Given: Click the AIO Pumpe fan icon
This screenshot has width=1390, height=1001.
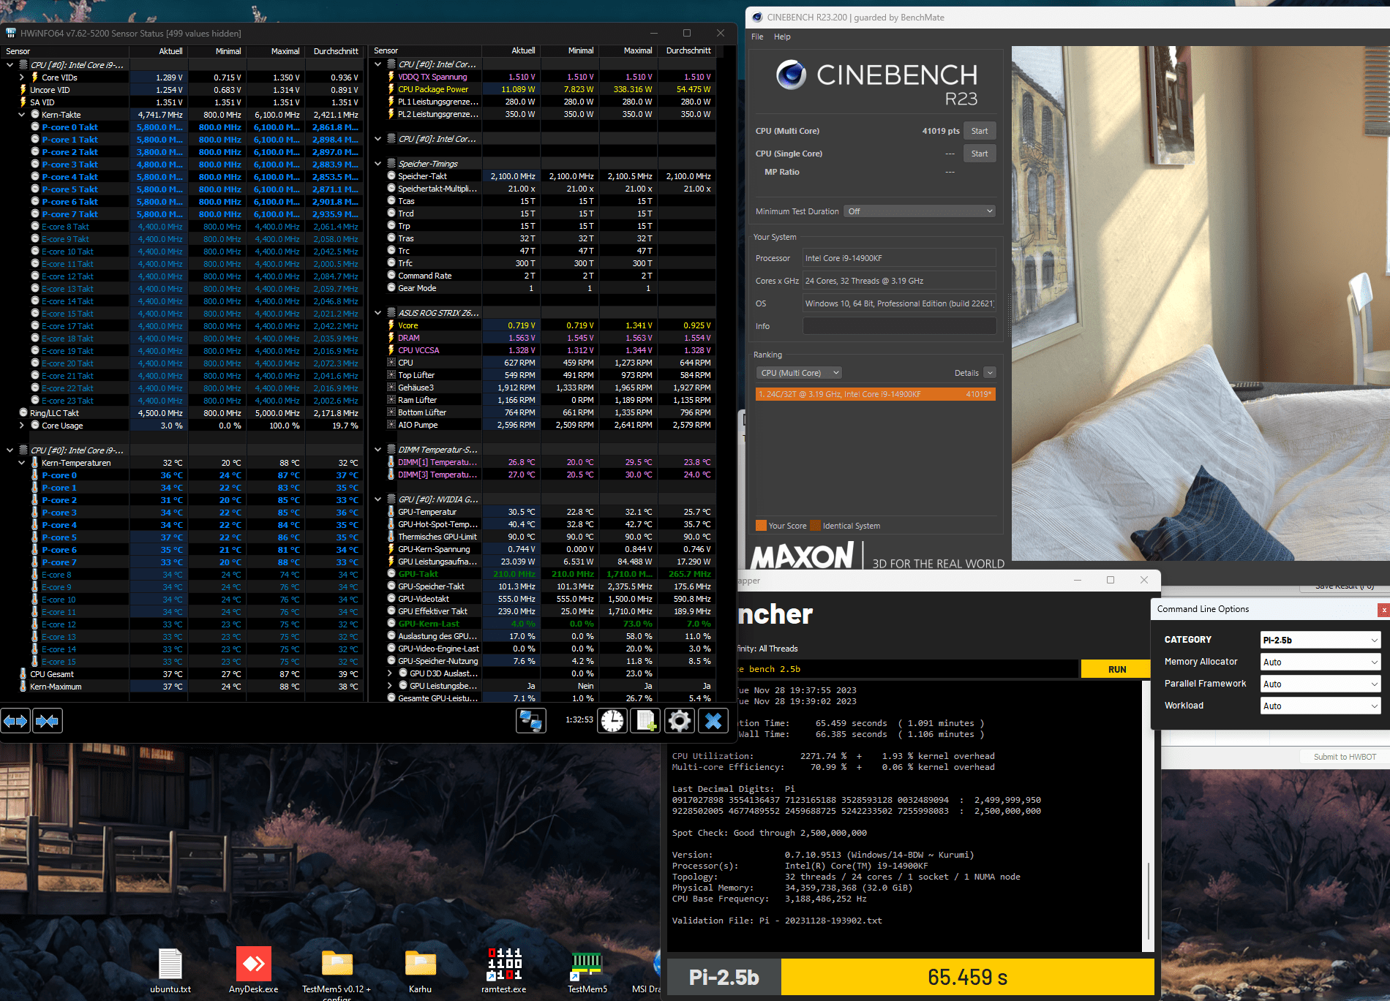Looking at the screenshot, I should [x=391, y=425].
